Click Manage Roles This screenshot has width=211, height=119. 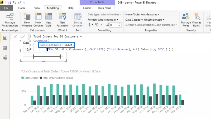[x=186, y=20]
